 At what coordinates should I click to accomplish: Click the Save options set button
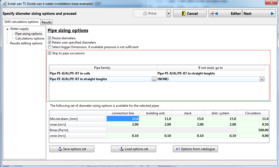tap(72, 149)
